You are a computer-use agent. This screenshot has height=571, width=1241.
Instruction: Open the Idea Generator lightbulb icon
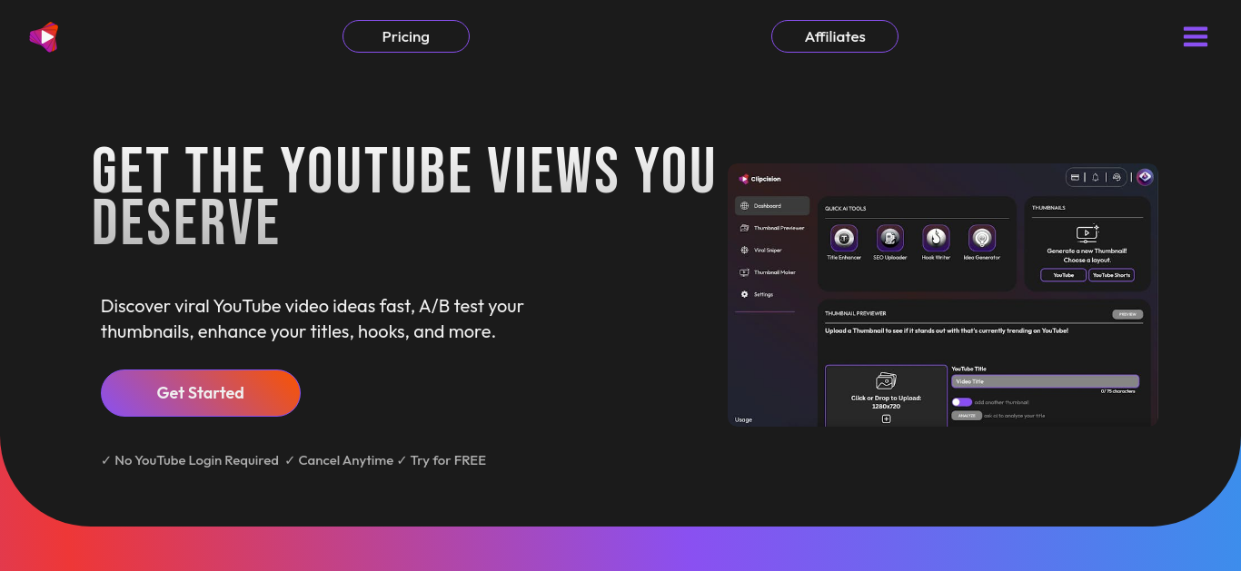[x=982, y=238]
